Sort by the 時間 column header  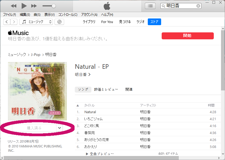(x=211, y=105)
